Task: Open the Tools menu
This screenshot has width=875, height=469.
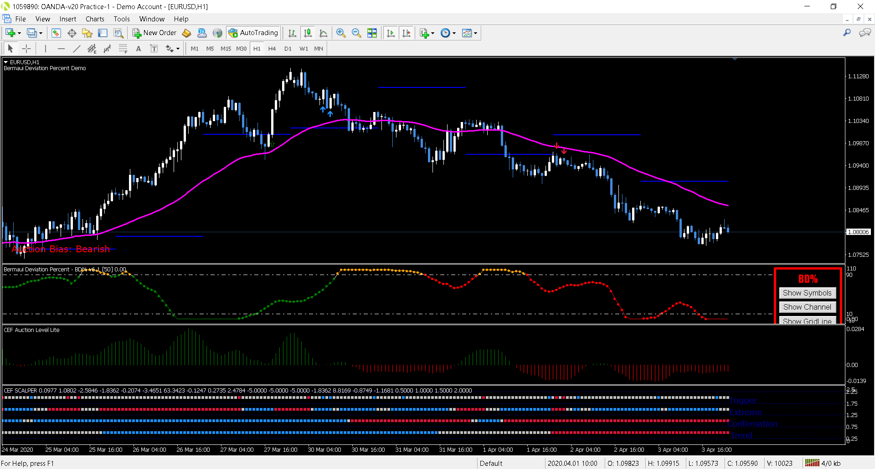Action: (x=122, y=19)
